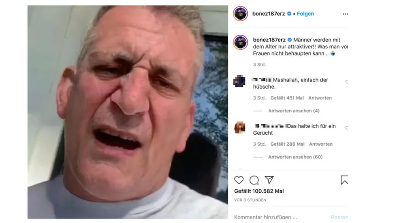Viewport: 397px width, 223px height.
Task: Click the bonez187erz avatar beside the caption
Action: [x=240, y=42]
